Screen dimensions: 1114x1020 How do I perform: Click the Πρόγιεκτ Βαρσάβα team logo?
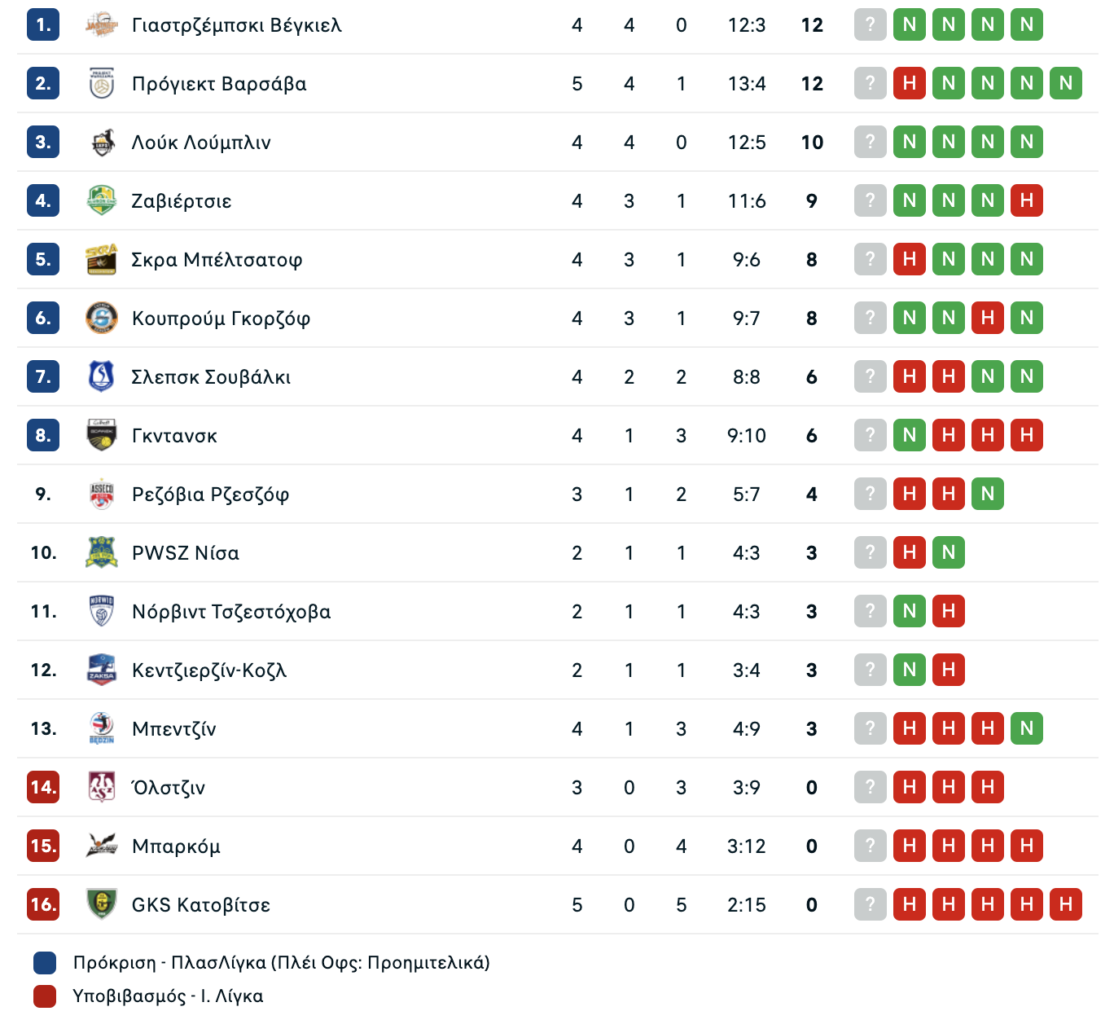tap(102, 84)
